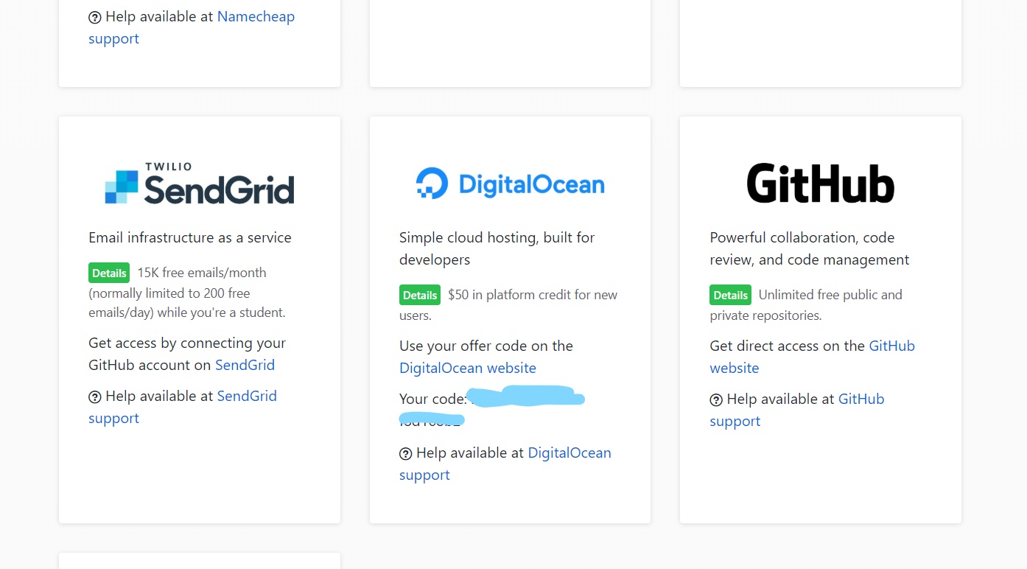Click the Details badge in SendGrid card
The height and width of the screenshot is (569, 1027).
(109, 273)
